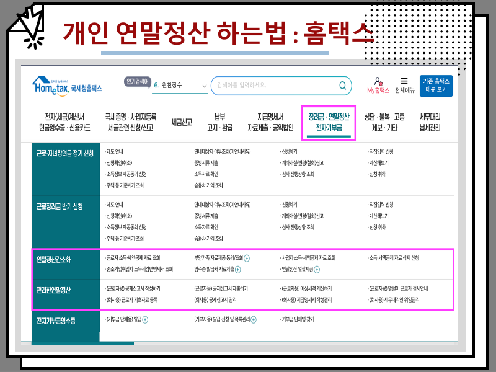This screenshot has height=372, width=496.
Task: Expand plus next to 연말정산 일괄제공
Action: [x=317, y=269]
